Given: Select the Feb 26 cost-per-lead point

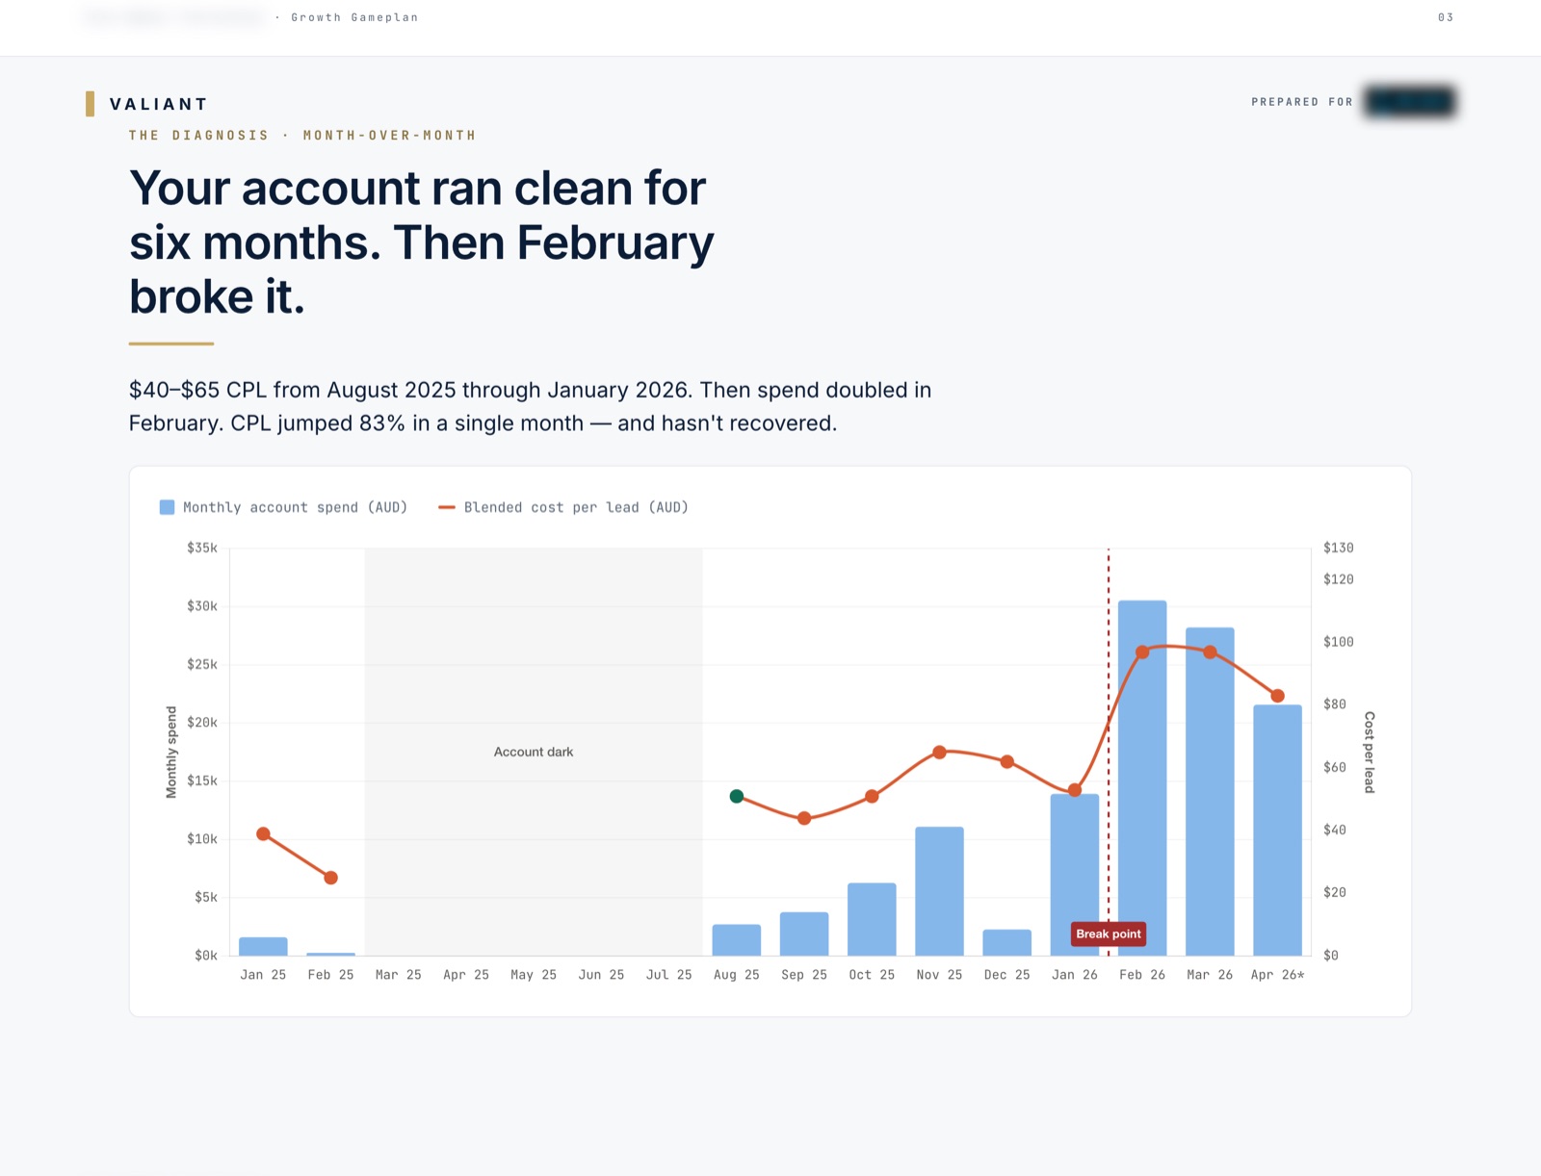Looking at the screenshot, I should coord(1142,652).
